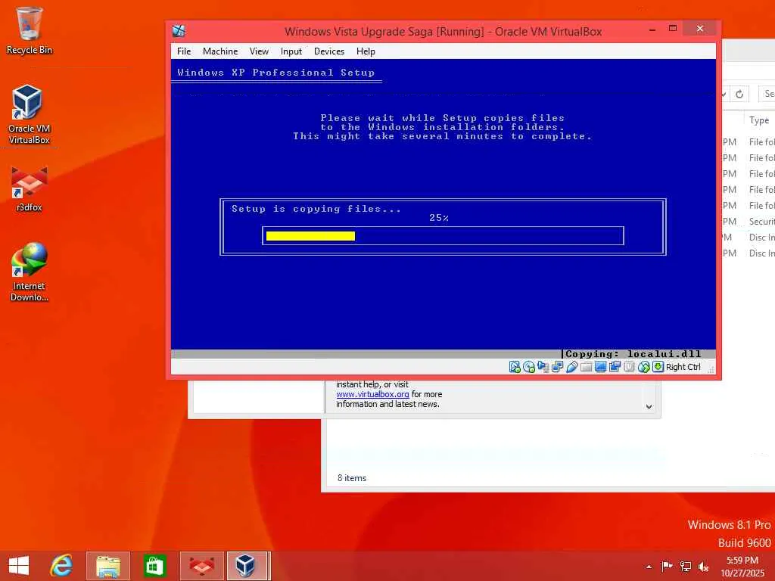Viewport: 775px width, 581px height.
Task: Maximize the VirtualBox VM window
Action: (673, 29)
